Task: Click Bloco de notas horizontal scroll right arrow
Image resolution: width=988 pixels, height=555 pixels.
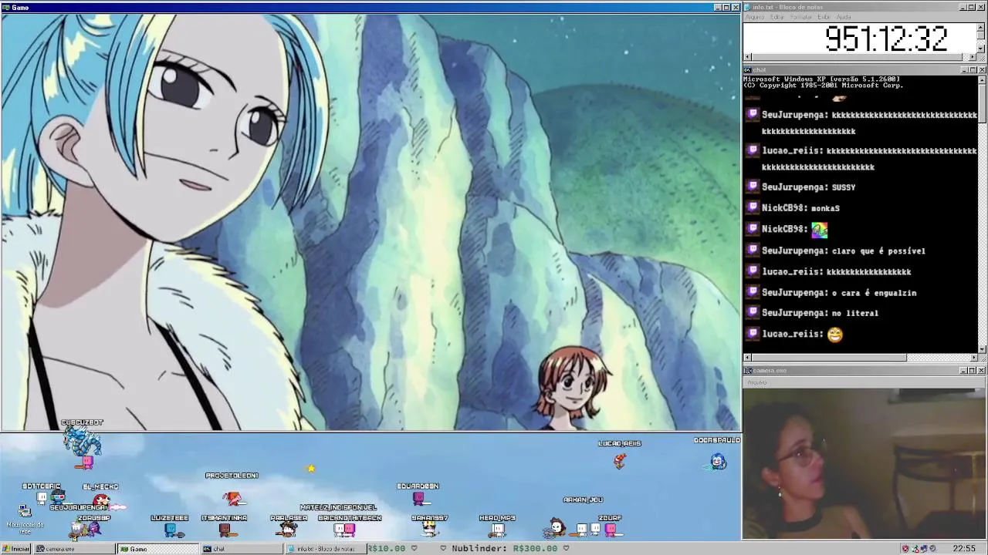Action: [x=973, y=57]
